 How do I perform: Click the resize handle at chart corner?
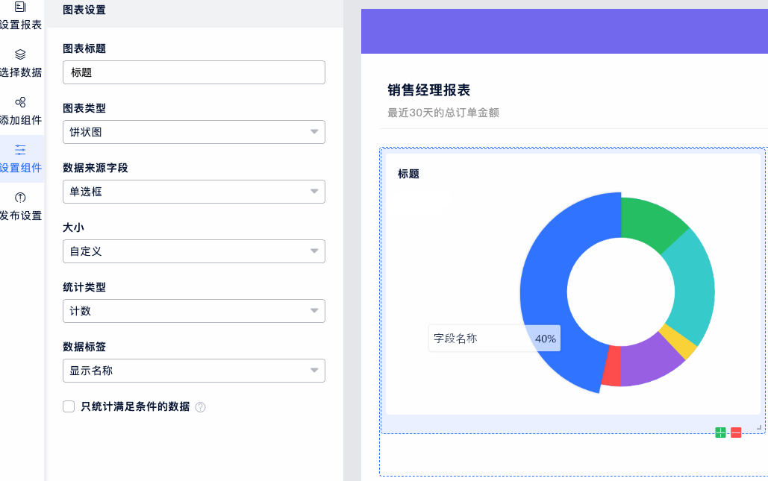point(759,427)
